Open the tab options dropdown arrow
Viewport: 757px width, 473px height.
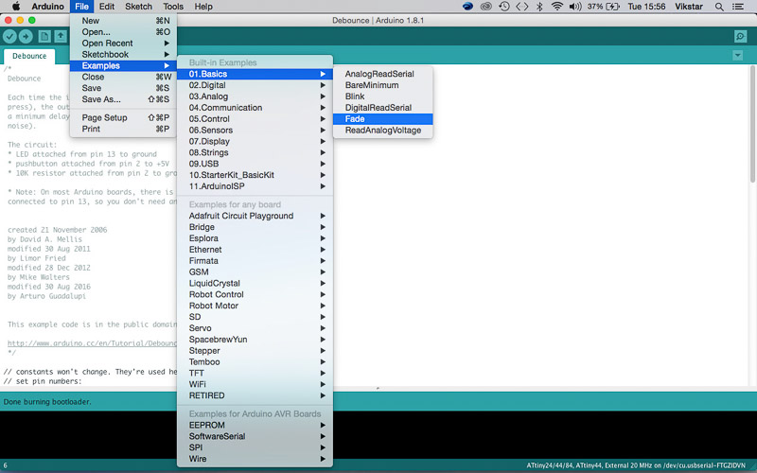(738, 56)
